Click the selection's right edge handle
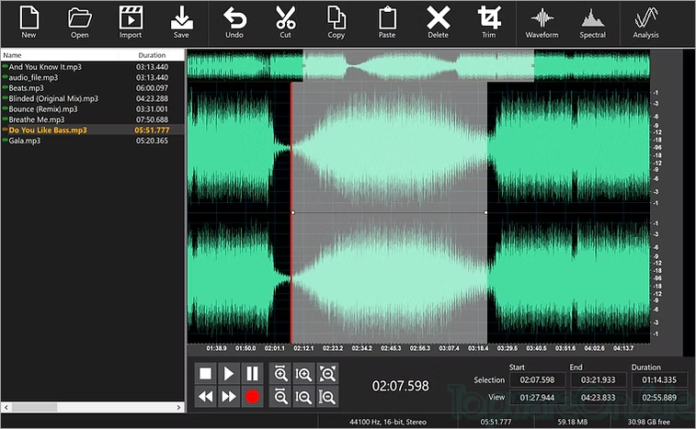This screenshot has width=696, height=429. [485, 212]
